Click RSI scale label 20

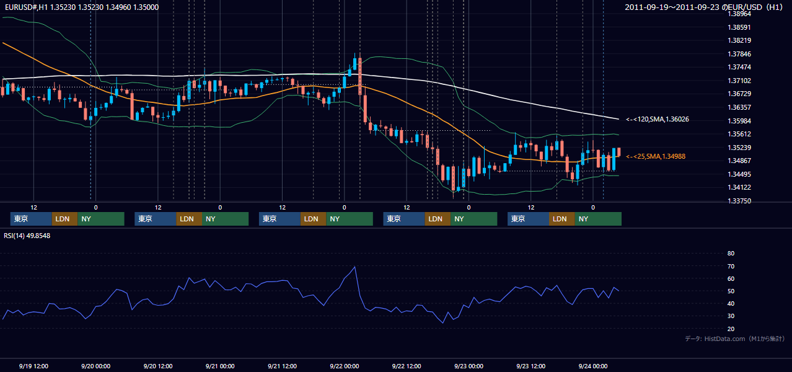731,329
